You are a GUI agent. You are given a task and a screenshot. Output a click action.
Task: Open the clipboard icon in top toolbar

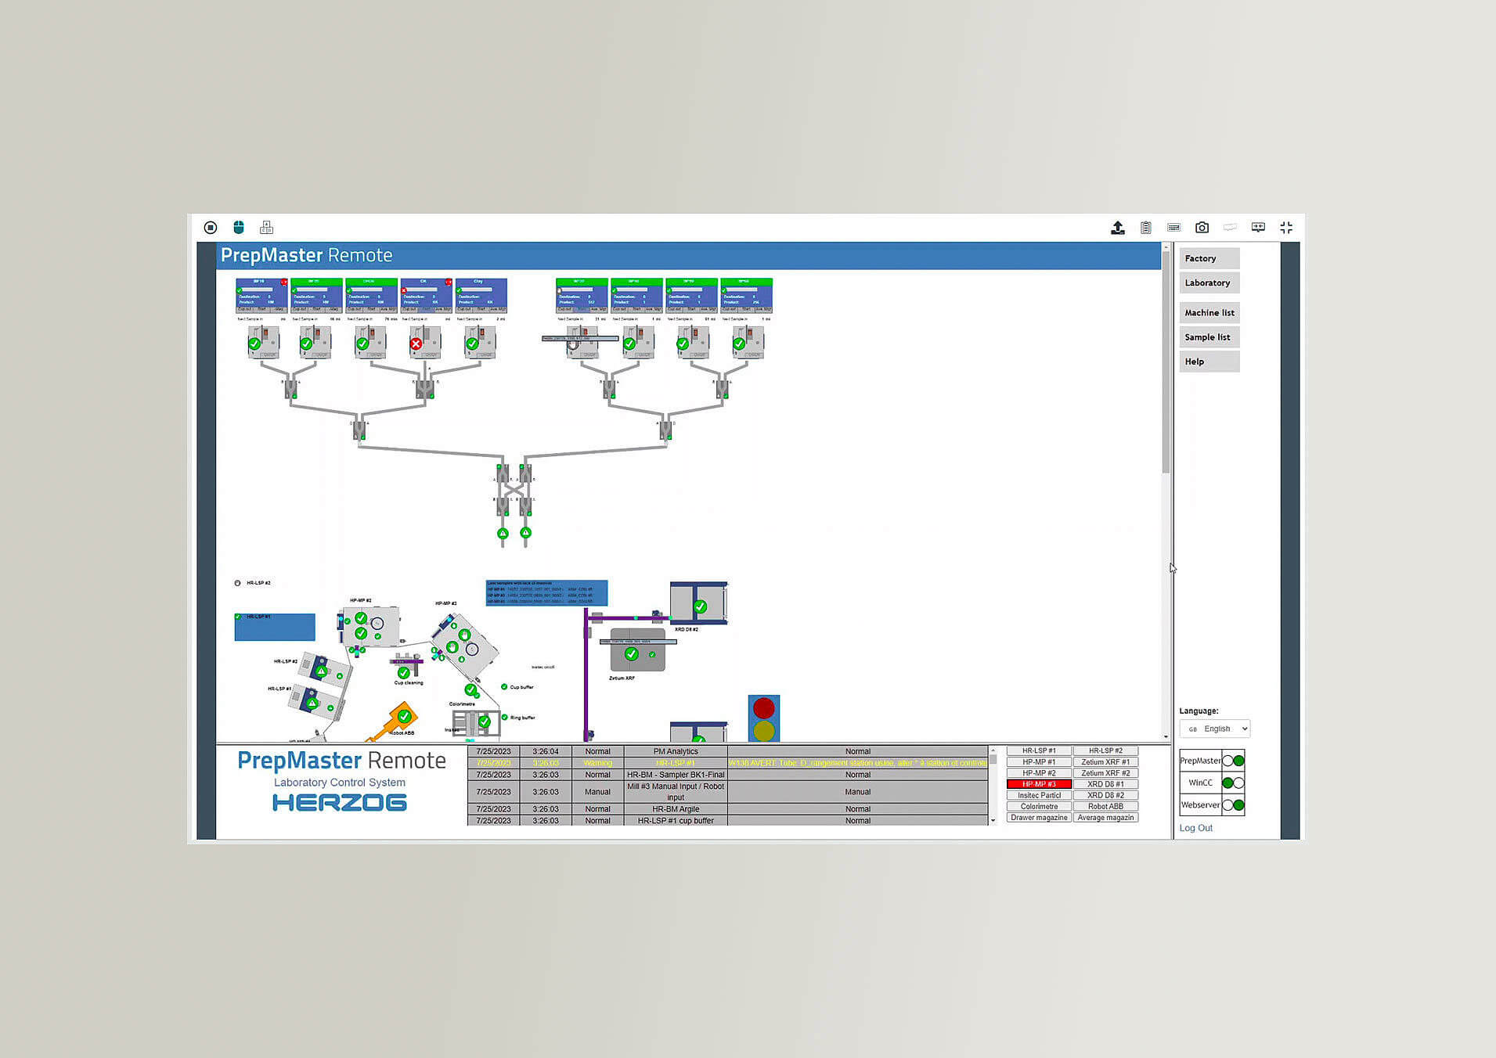click(x=1146, y=228)
